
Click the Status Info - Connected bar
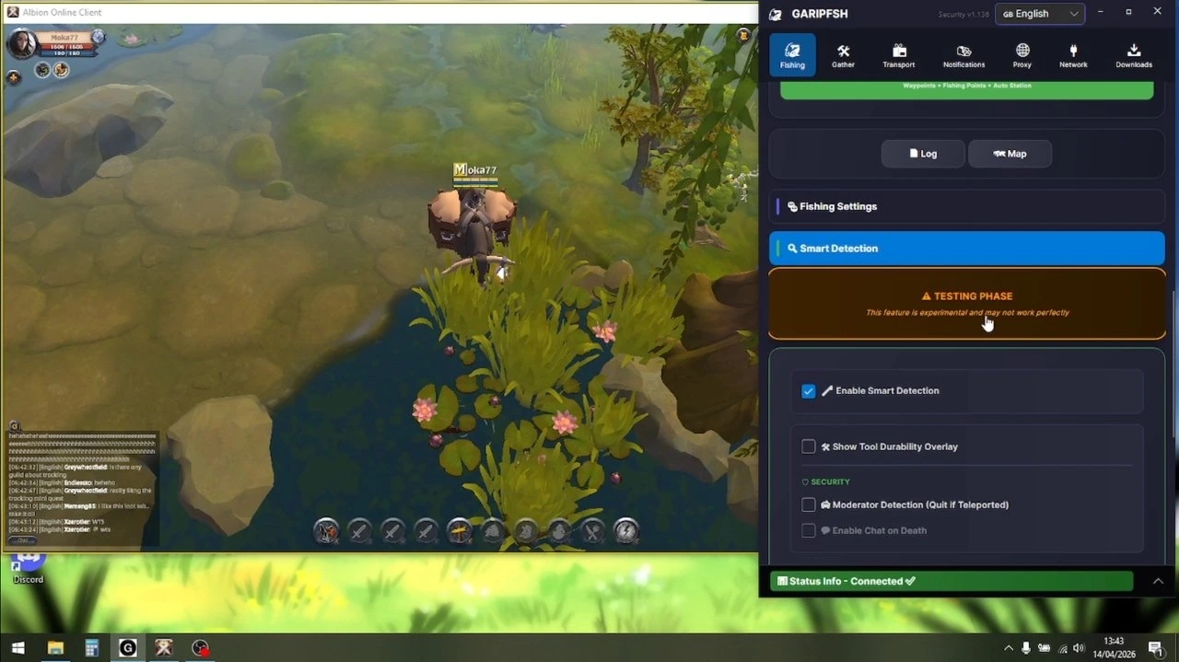pyautogui.click(x=951, y=581)
